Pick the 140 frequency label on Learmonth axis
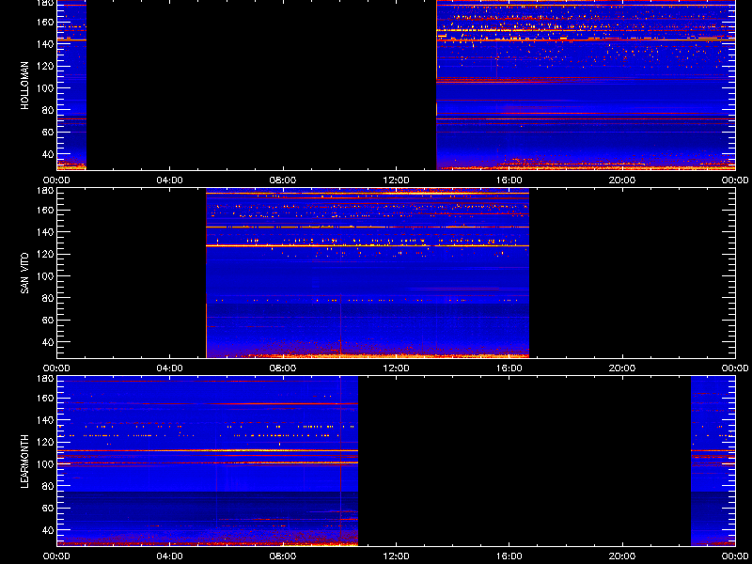This screenshot has height=564, width=752. point(46,419)
